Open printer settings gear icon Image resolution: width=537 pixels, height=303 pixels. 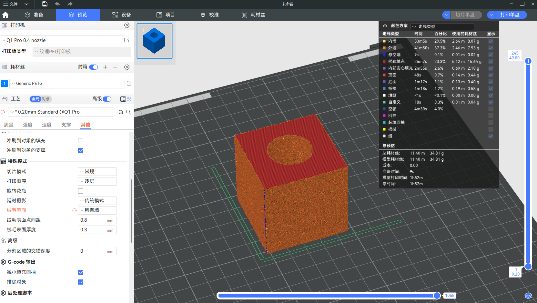point(127,25)
